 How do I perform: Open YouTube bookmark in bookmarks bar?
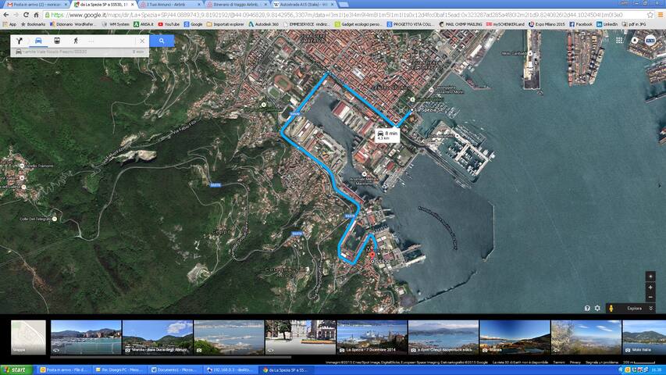169,24
